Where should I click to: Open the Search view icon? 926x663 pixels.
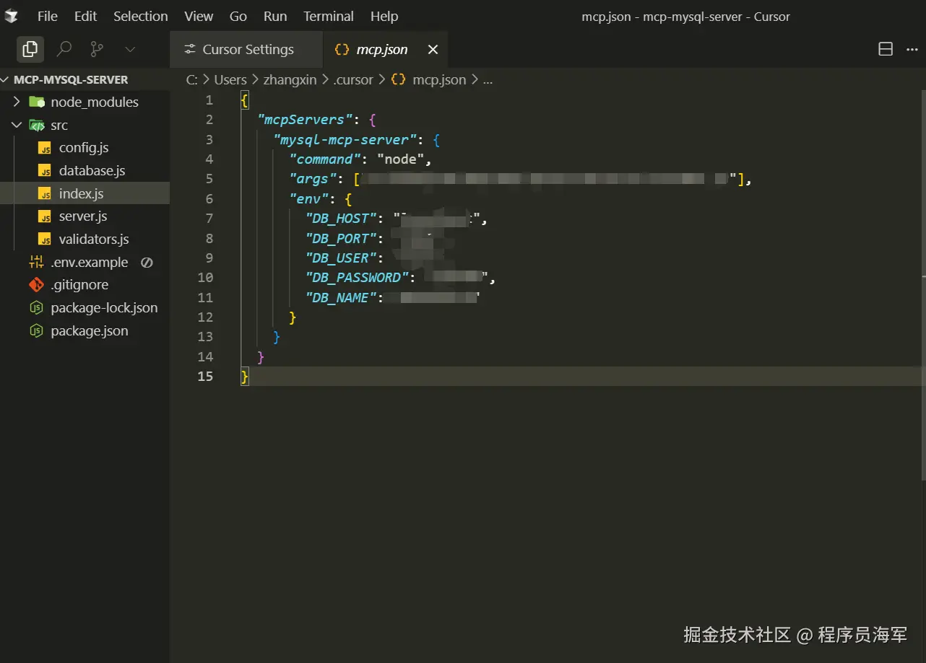64,49
